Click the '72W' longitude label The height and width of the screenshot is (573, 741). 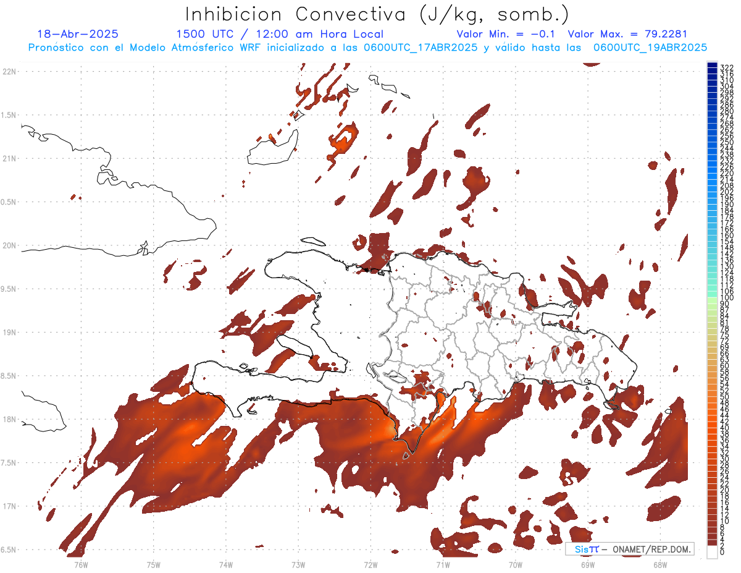pos(371,564)
